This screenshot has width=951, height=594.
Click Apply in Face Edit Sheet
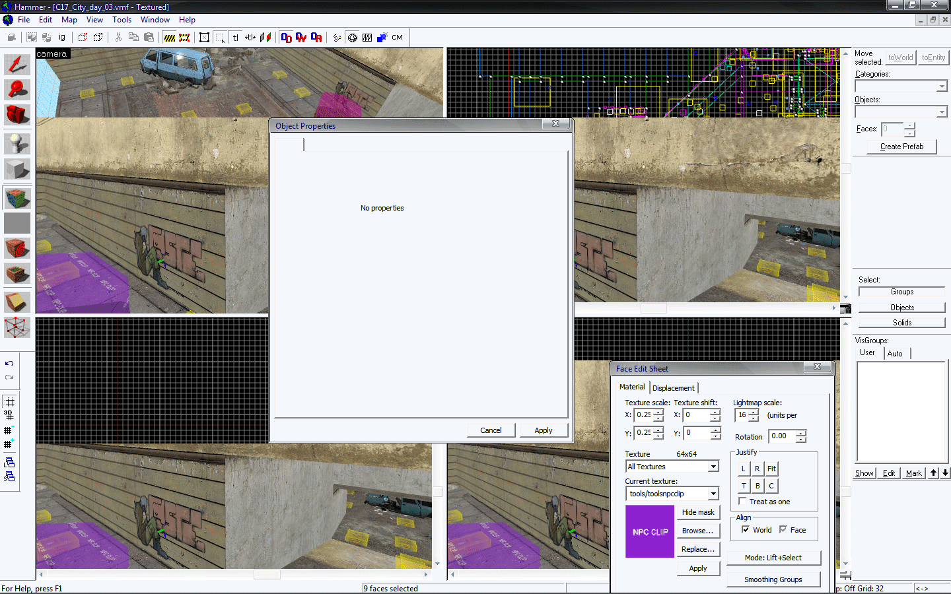698,568
